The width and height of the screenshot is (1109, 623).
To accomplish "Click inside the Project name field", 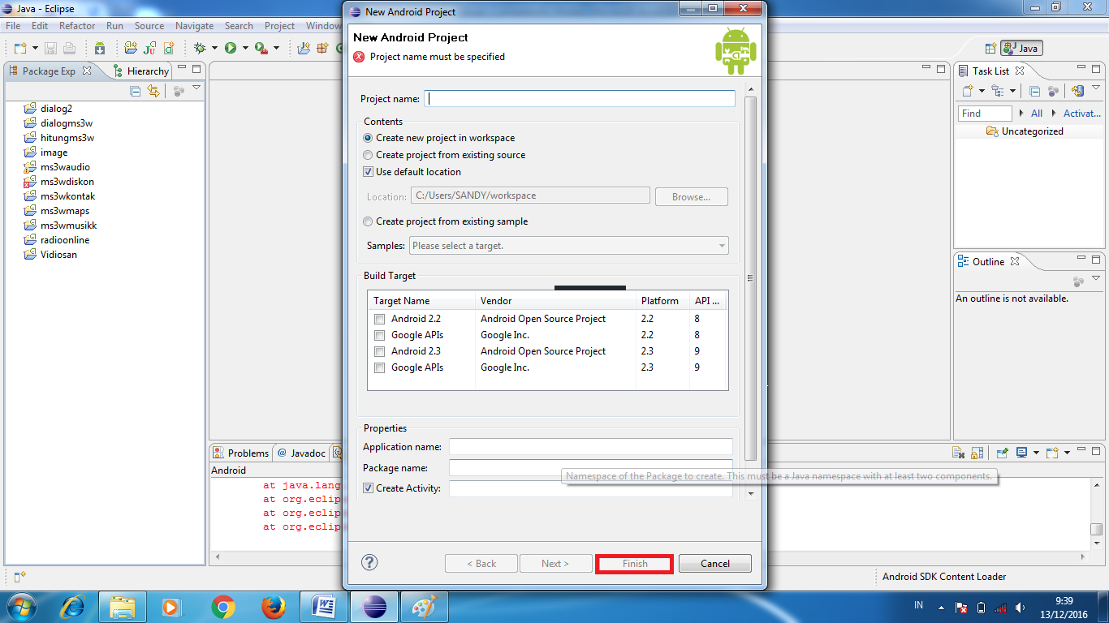I will [579, 98].
